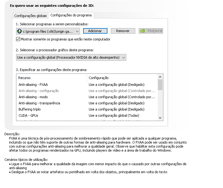223x188 pixels.
Task: Click the Recurso column header
Action: (24, 78)
